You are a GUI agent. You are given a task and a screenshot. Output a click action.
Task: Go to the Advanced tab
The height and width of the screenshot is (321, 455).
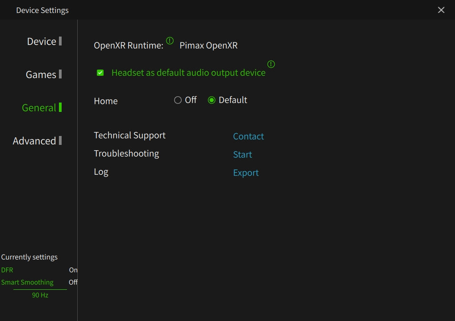point(34,141)
